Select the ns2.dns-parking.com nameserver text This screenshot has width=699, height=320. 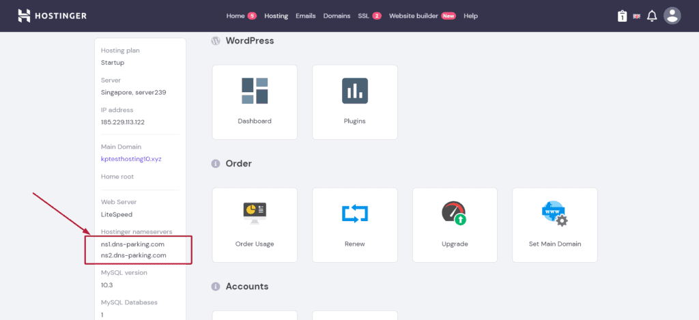(133, 255)
